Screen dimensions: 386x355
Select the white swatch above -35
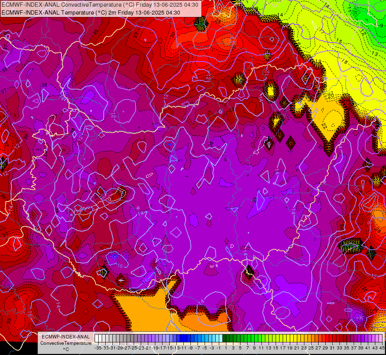(x=97, y=338)
